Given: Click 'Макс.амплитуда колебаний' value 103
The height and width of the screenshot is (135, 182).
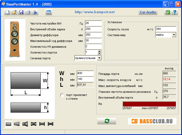Looking at the screenshot, I should [169, 85].
